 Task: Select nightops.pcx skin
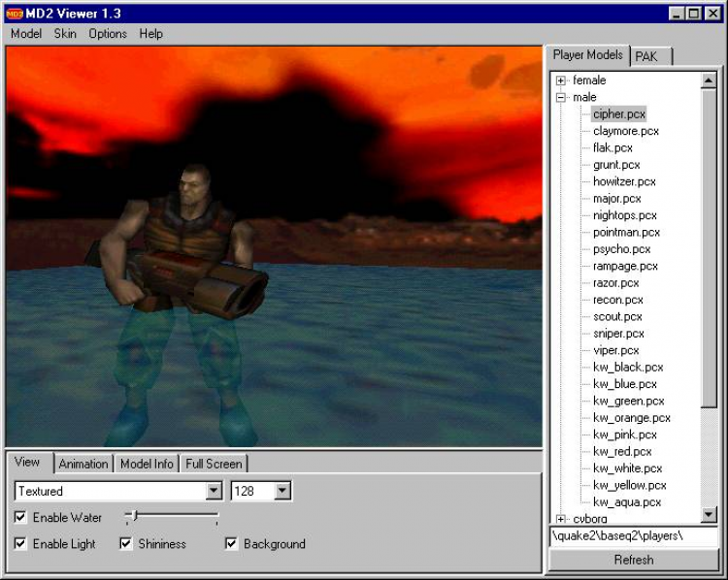[625, 215]
